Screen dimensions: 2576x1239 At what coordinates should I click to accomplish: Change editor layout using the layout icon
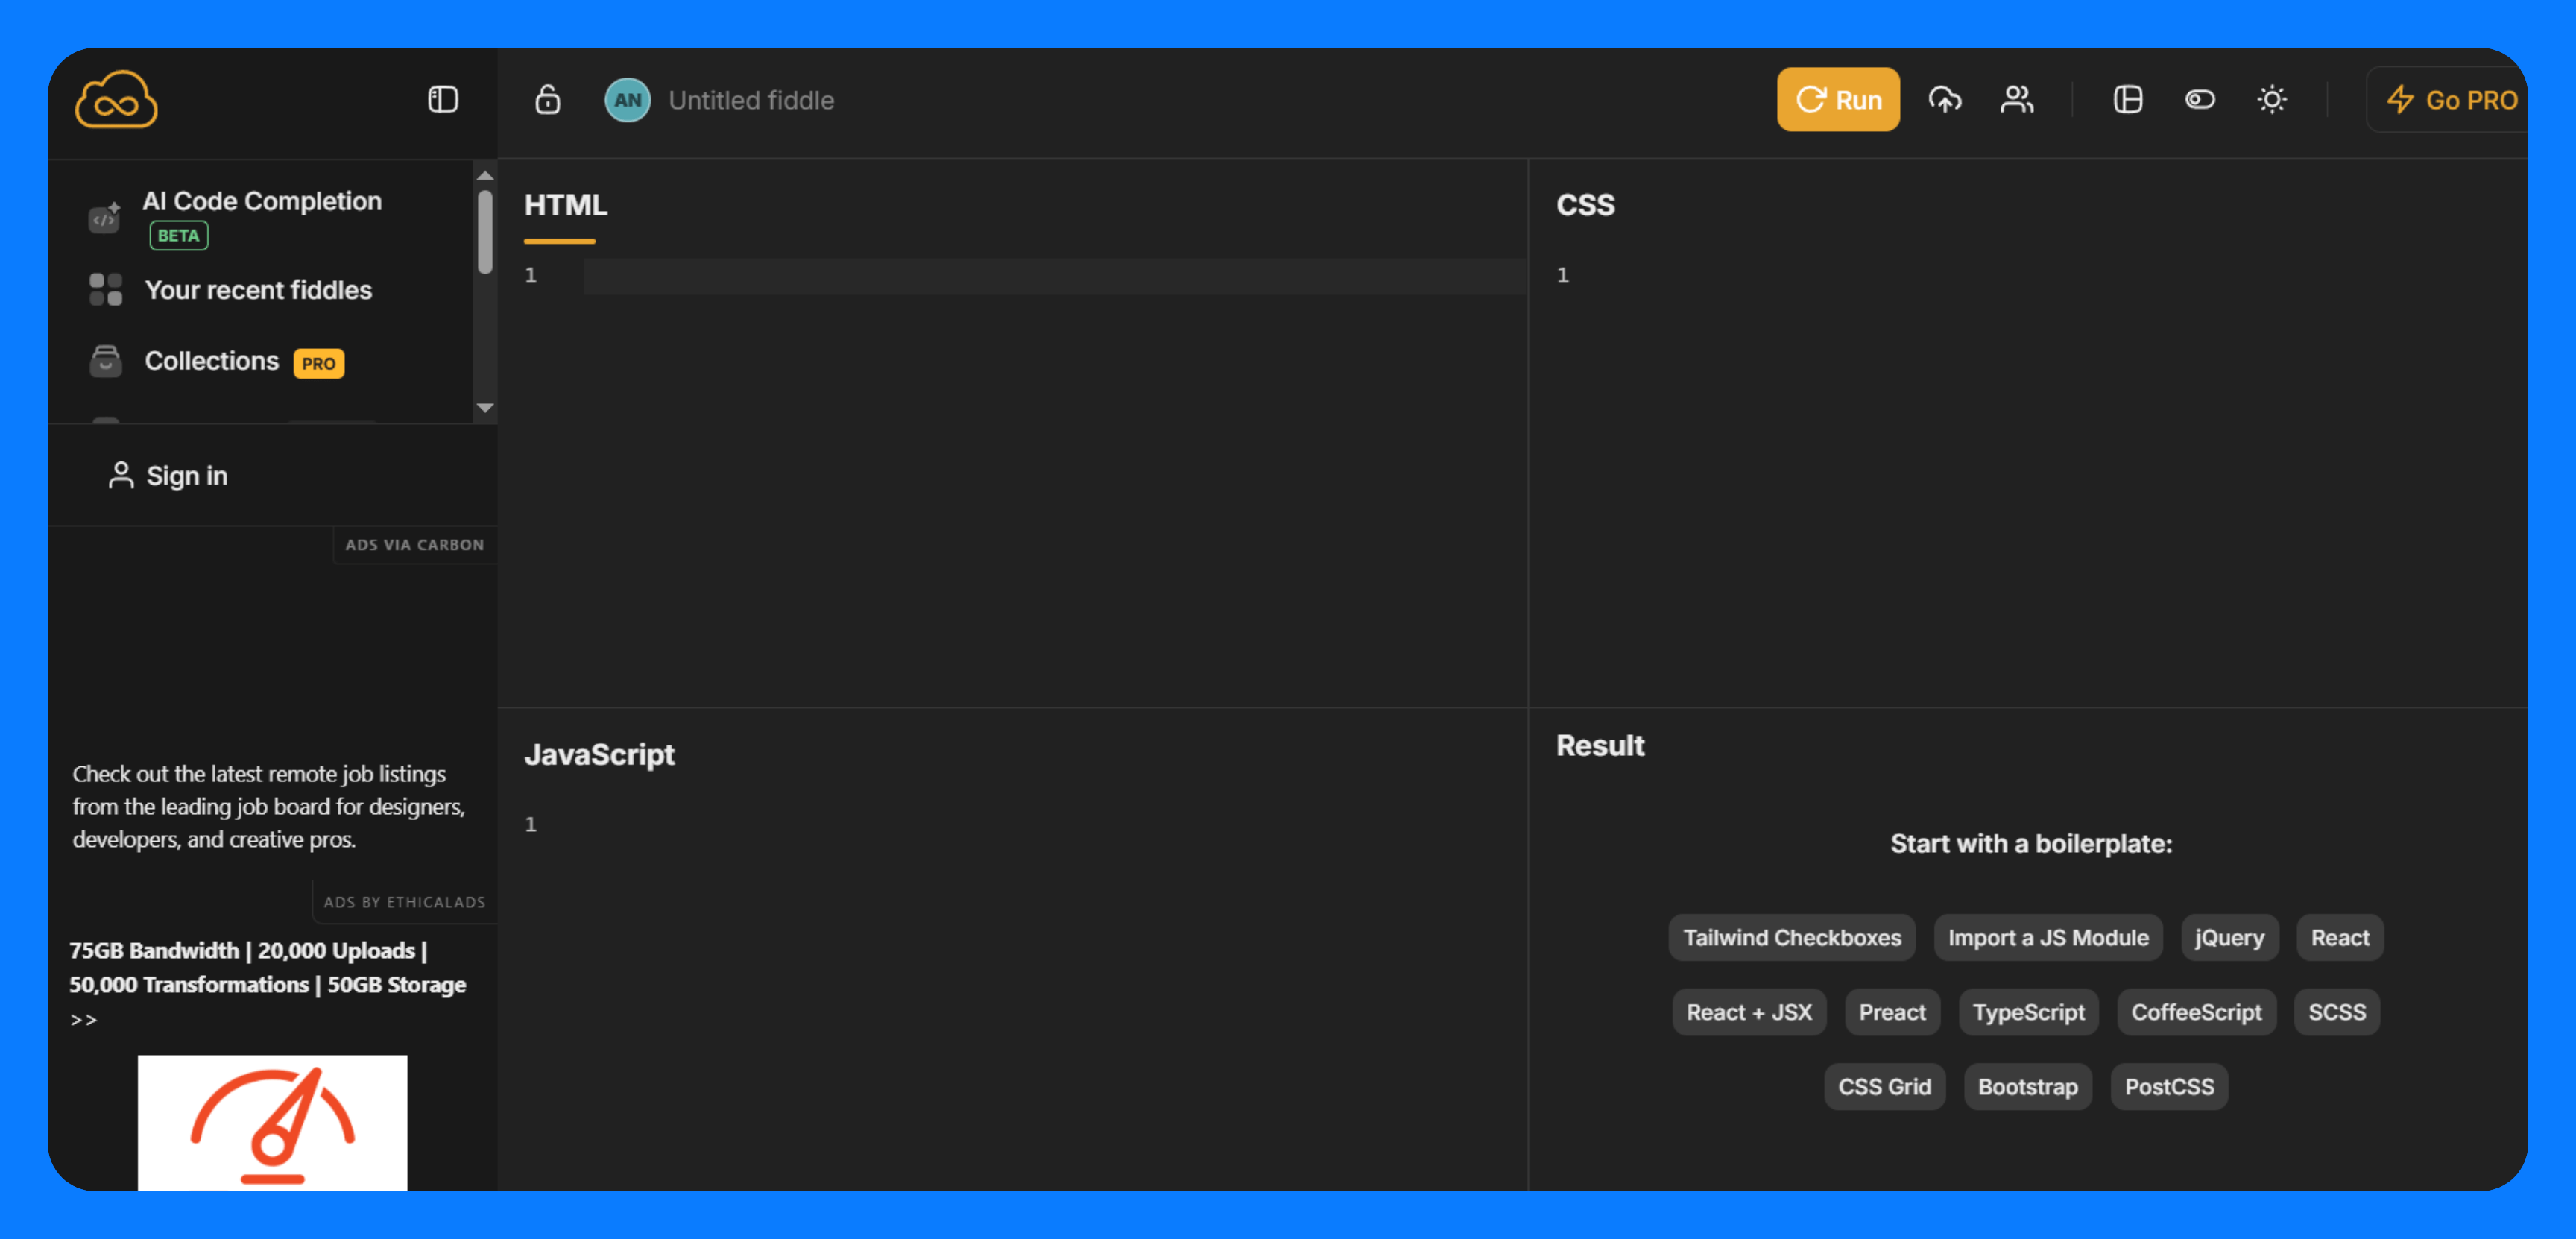click(2128, 99)
